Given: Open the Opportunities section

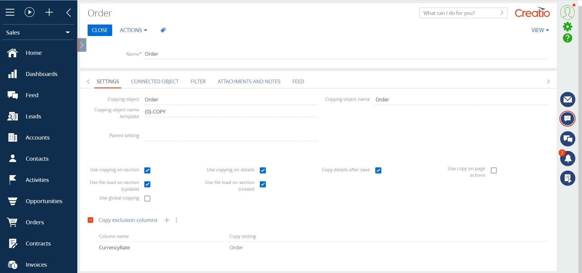Looking at the screenshot, I should tap(44, 201).
